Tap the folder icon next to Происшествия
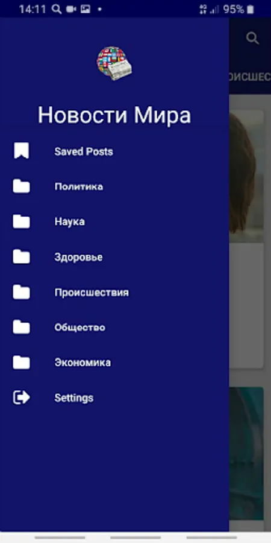 (22, 292)
